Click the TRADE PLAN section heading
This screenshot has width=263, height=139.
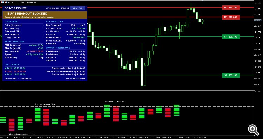[11, 22]
